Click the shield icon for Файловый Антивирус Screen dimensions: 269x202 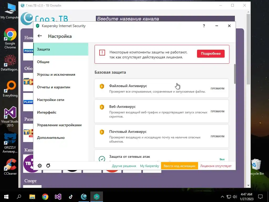pyautogui.click(x=102, y=86)
